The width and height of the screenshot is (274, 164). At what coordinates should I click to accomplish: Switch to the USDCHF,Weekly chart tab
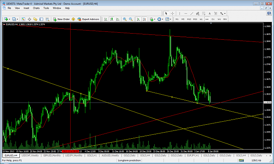30,155
